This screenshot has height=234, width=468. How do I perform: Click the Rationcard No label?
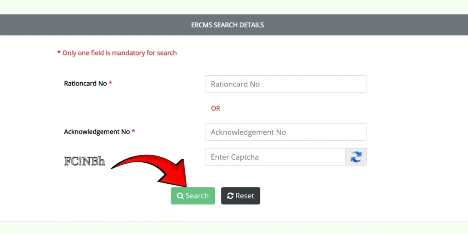(85, 84)
